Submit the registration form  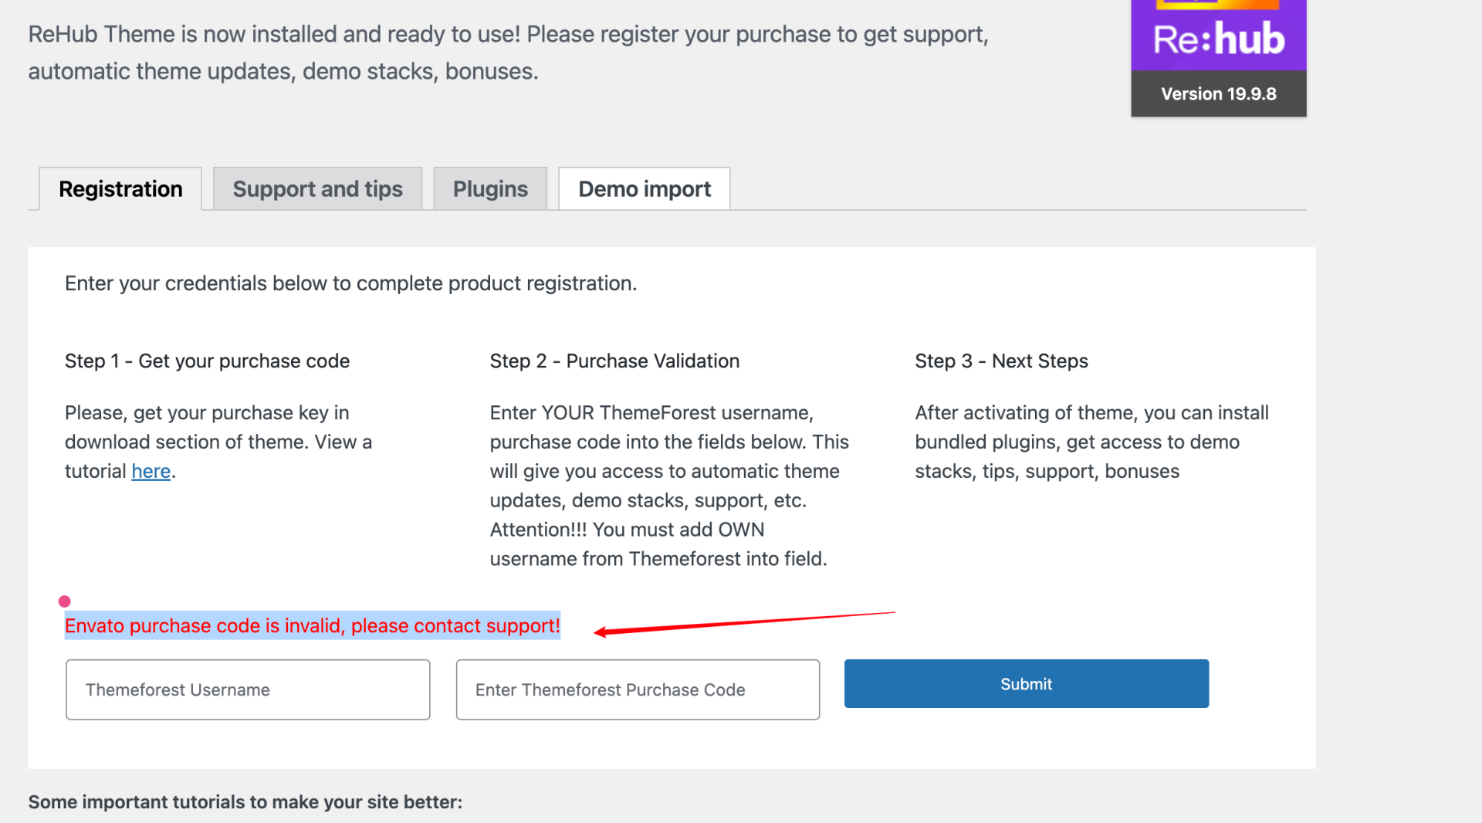pyautogui.click(x=1027, y=683)
